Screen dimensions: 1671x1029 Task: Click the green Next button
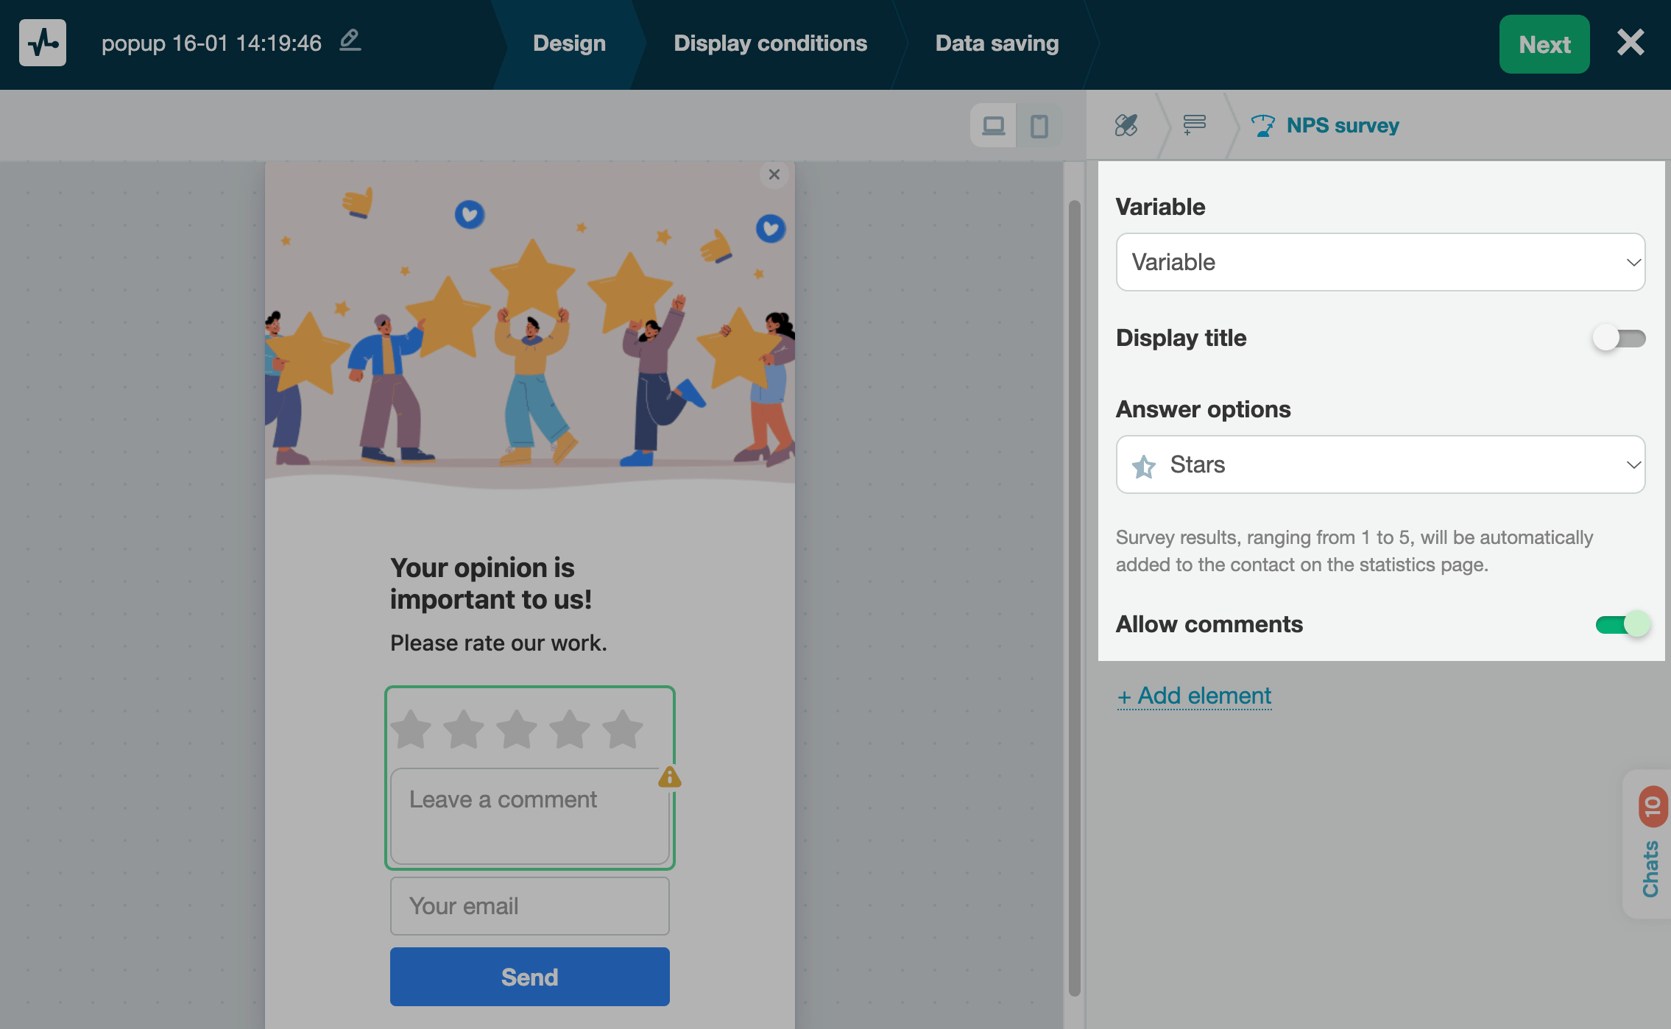(1544, 44)
